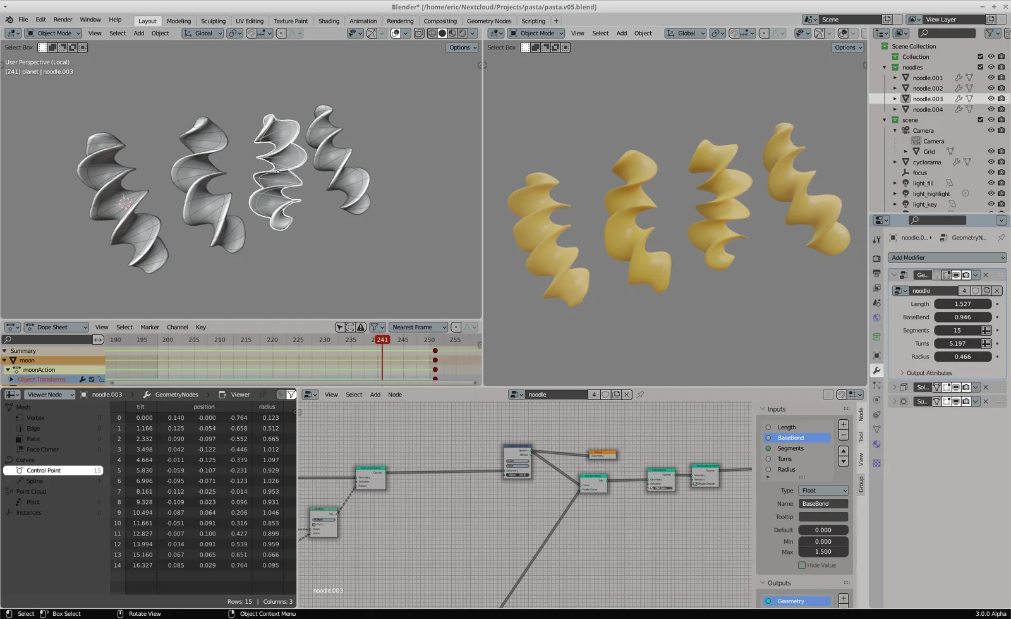This screenshot has width=1011, height=619.
Task: Disable render visibility camera for light_fill
Action: coord(1002,183)
